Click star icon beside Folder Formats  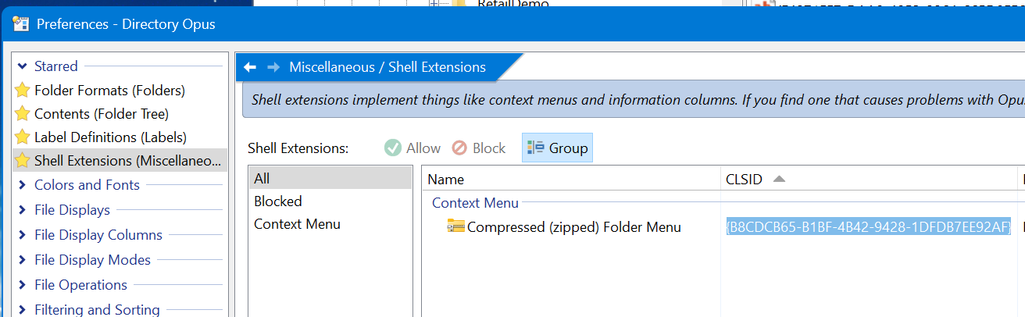23,91
